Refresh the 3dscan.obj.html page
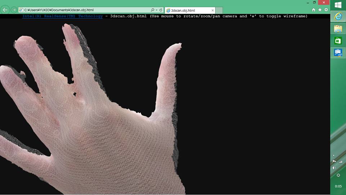The image size is (346, 195). point(161,10)
